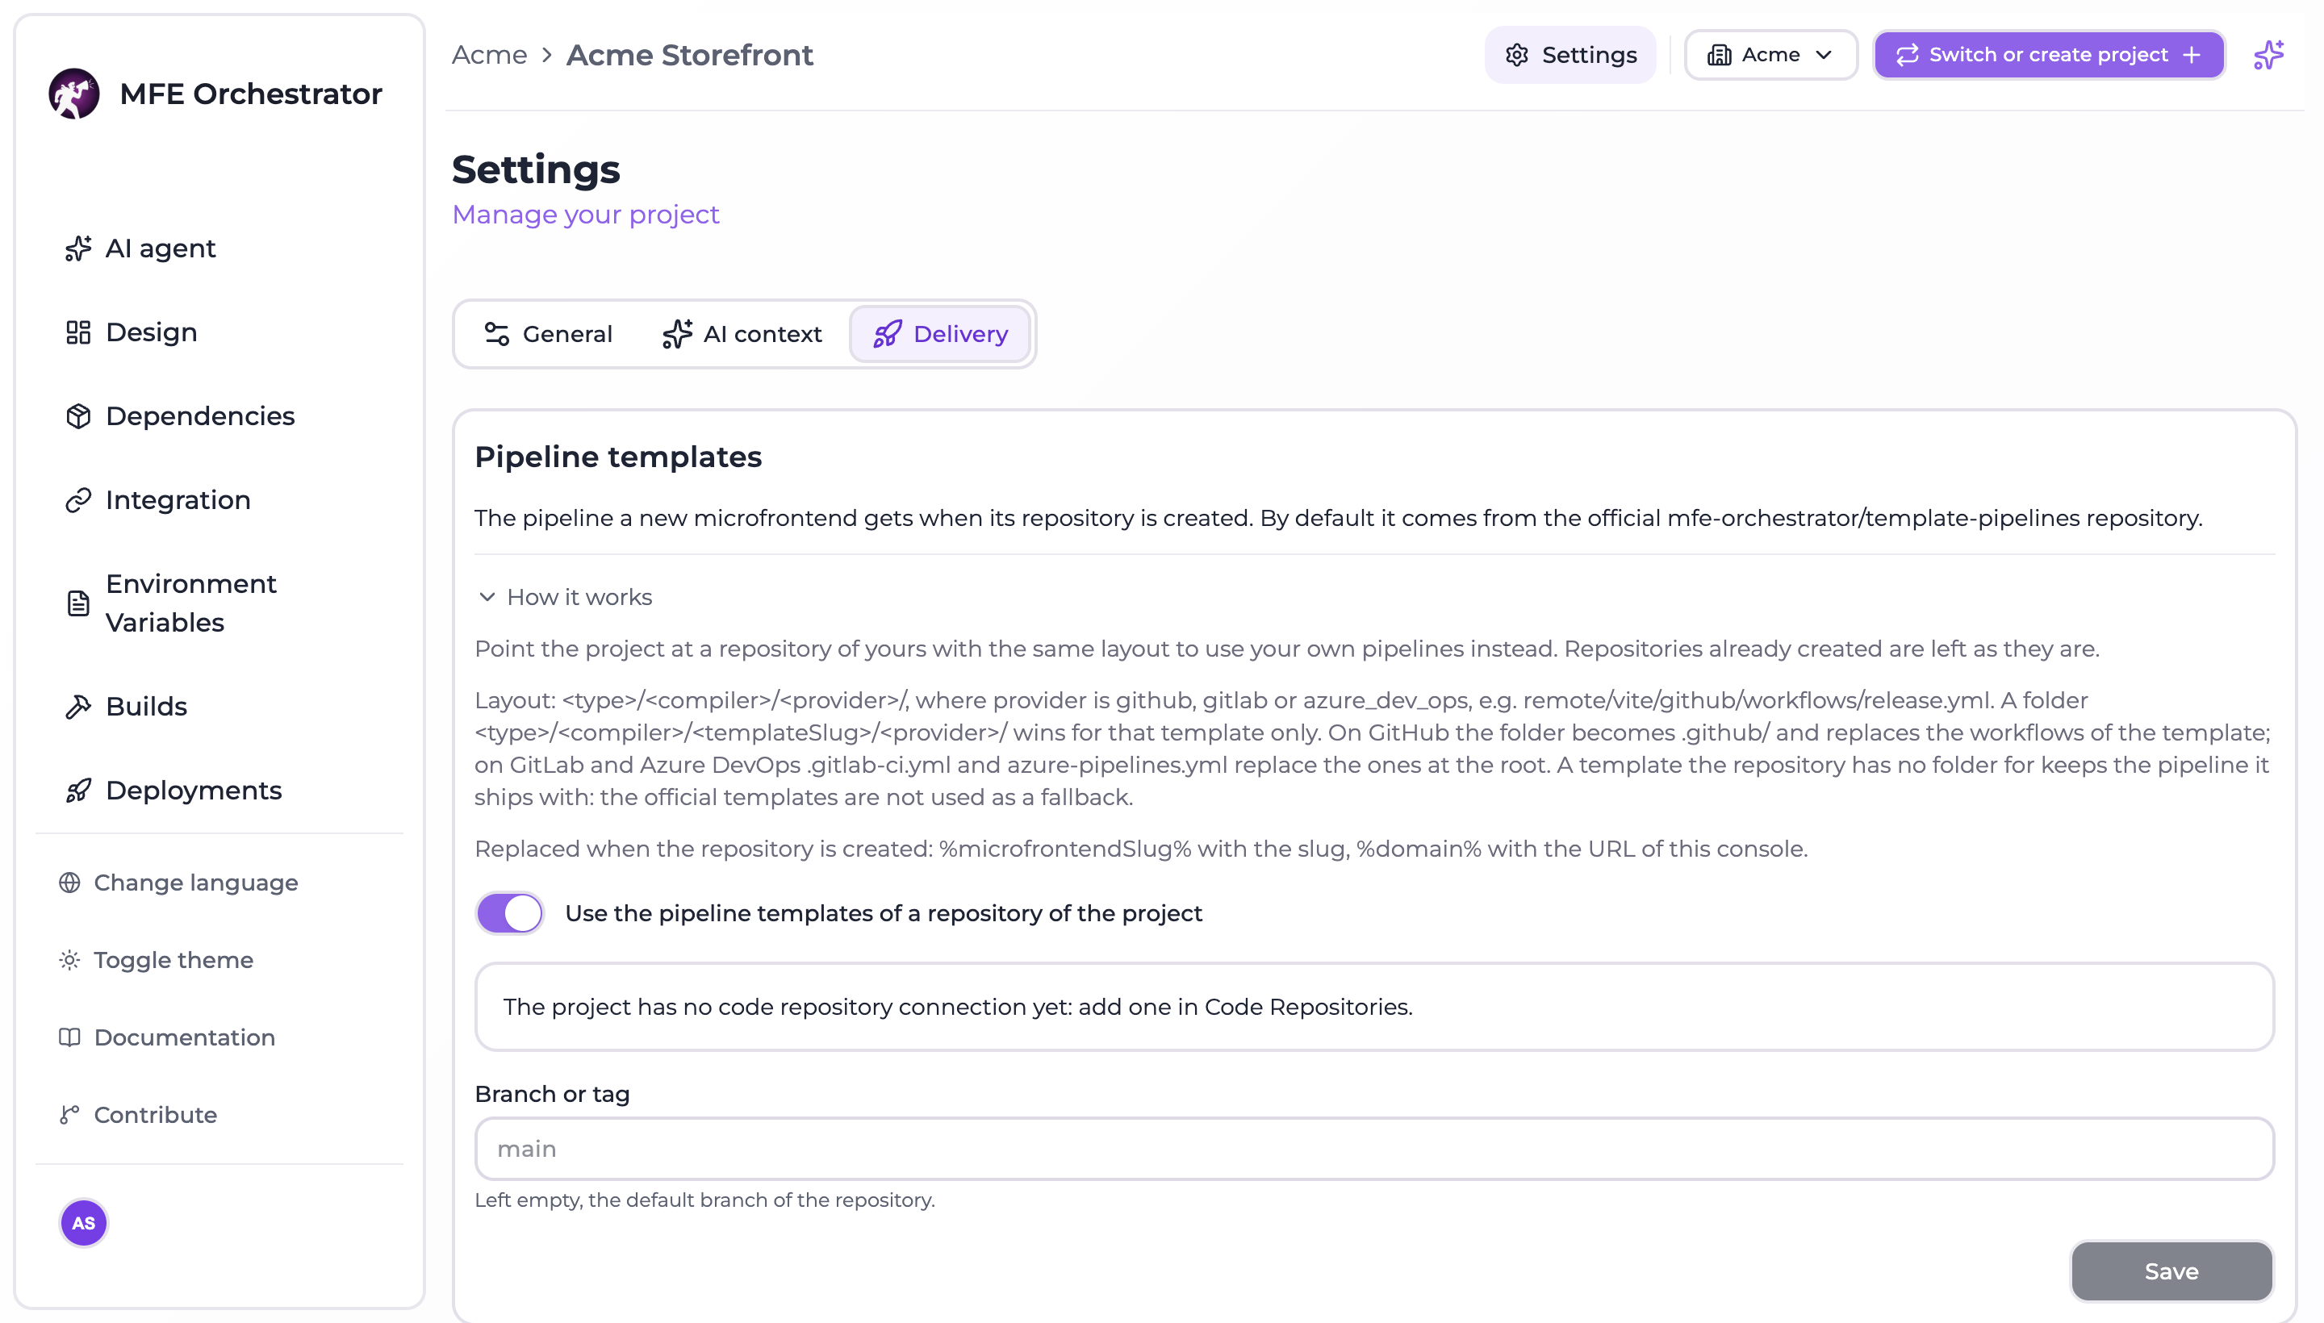Click the Change language globe icon
Viewport: 2324px width, 1323px height.
[x=70, y=883]
